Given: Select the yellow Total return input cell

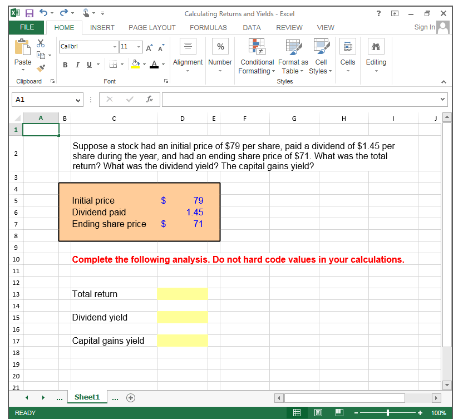Looking at the screenshot, I should (183, 294).
